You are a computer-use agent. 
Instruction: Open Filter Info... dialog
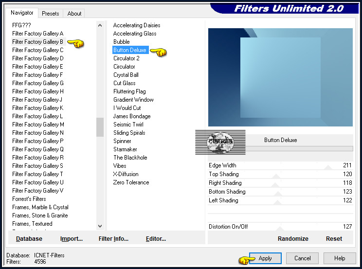point(113,238)
